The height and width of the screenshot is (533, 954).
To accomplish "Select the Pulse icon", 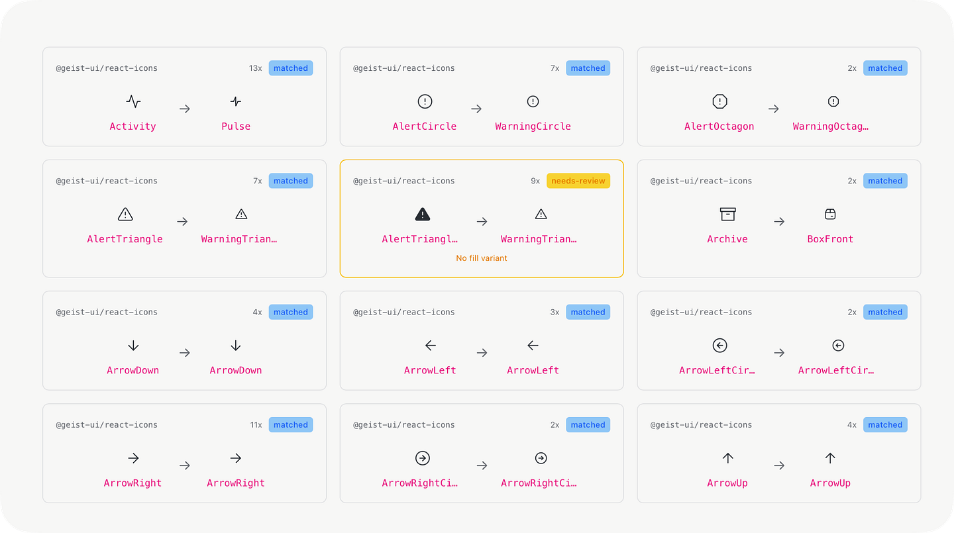I will pyautogui.click(x=236, y=101).
